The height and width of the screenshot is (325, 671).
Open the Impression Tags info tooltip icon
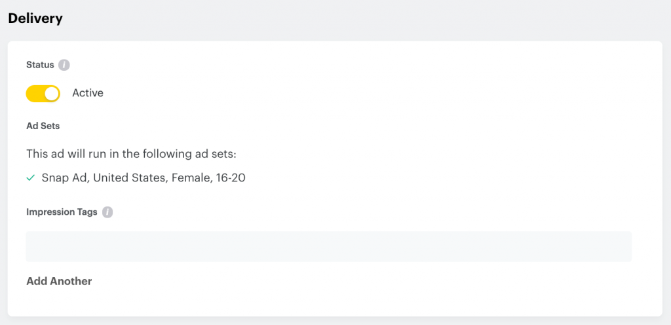click(107, 212)
